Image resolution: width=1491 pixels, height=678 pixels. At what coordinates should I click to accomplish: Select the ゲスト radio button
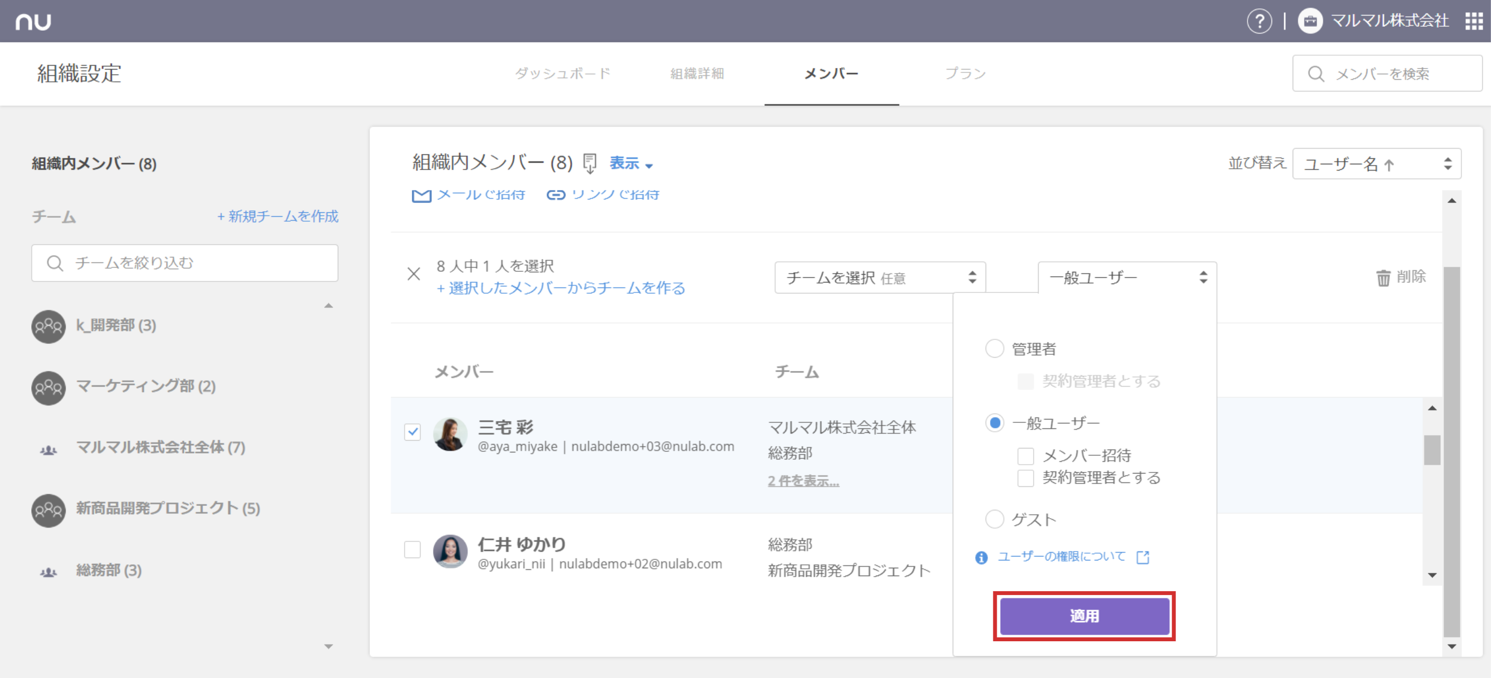pyautogui.click(x=995, y=519)
